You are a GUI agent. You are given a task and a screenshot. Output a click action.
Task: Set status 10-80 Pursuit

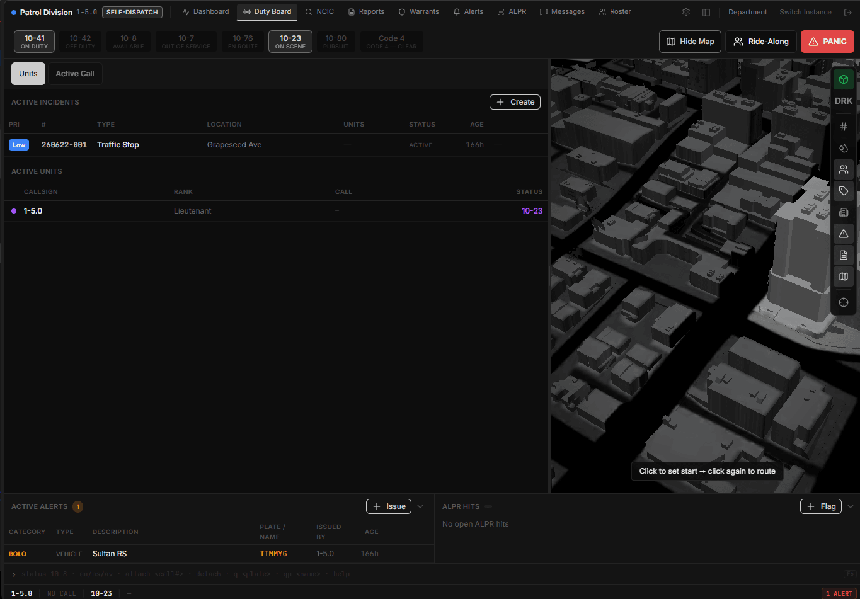pyautogui.click(x=336, y=42)
